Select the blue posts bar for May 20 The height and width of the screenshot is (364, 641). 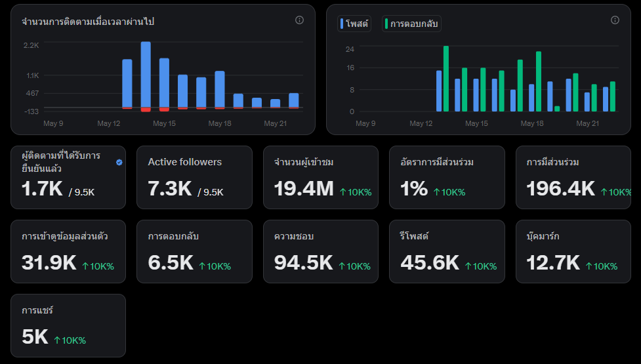[x=568, y=95]
